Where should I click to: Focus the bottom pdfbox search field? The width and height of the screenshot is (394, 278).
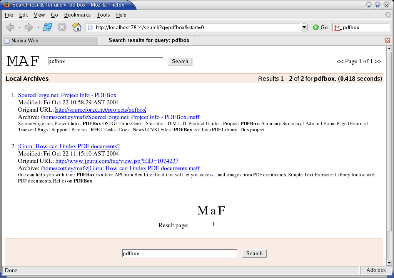[179, 253]
